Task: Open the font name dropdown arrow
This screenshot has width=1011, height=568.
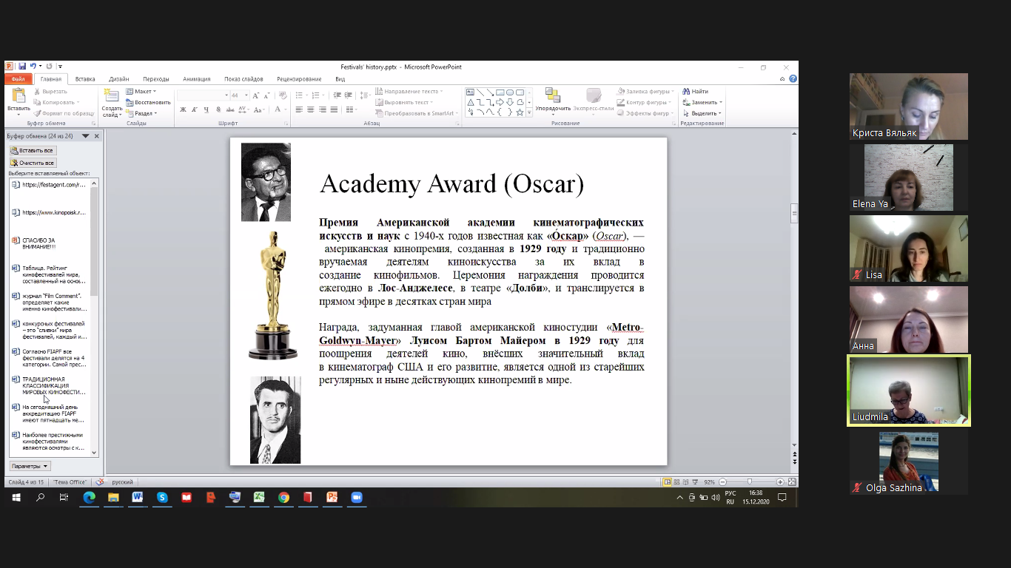Action: pyautogui.click(x=226, y=95)
